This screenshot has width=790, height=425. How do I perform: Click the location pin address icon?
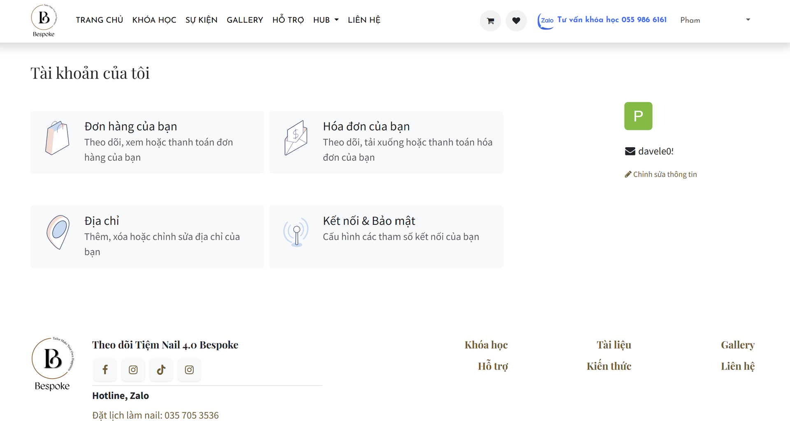coord(58,232)
